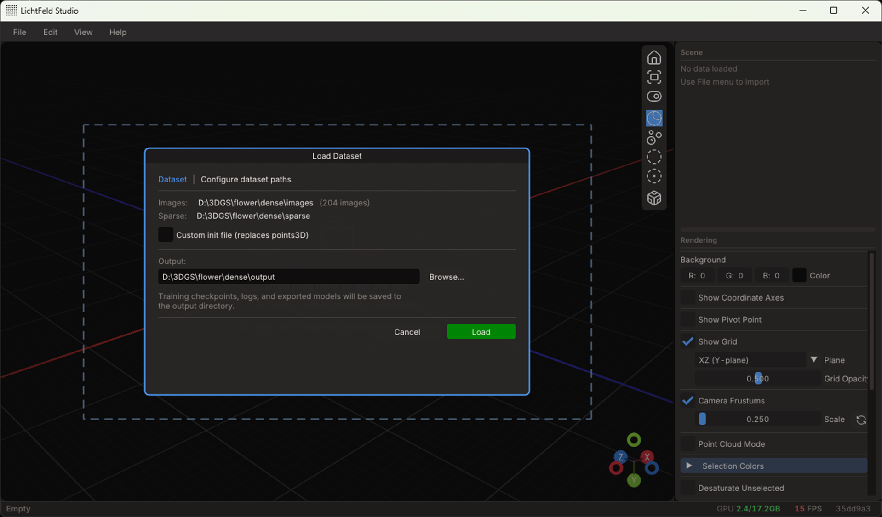Click the three-circles icon in viewport toolbar
This screenshot has width=882, height=517.
(654, 137)
